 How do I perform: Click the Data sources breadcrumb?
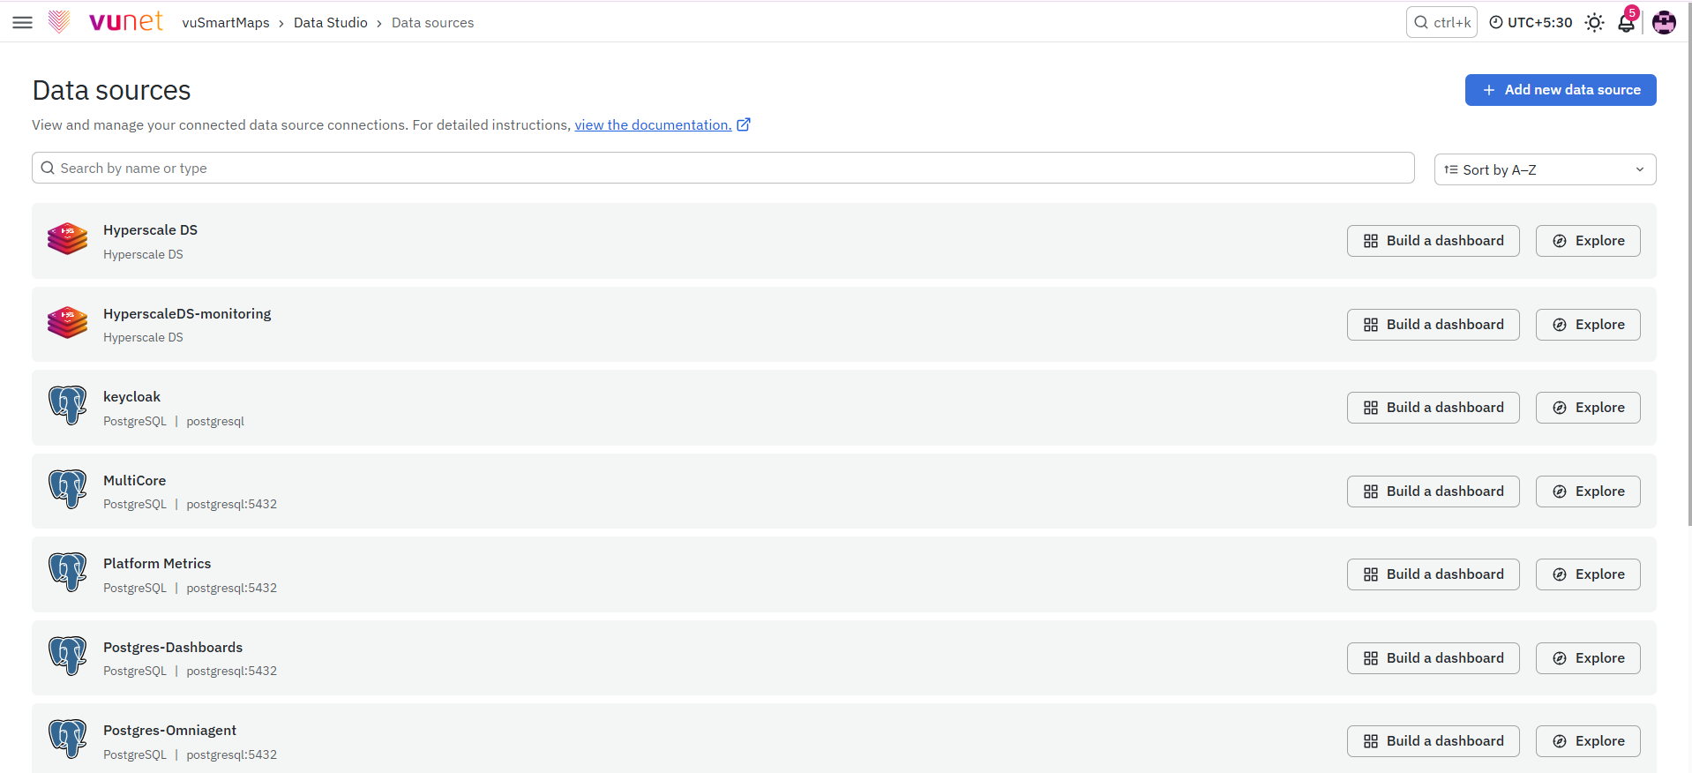432,22
